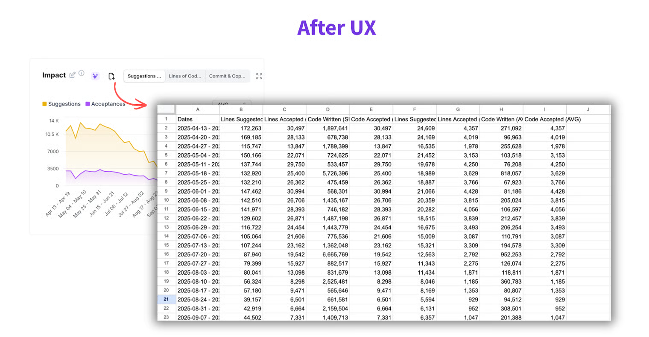Click the yellow Suggestions color swatch
This screenshot has height=337, width=649.
pyautogui.click(x=44, y=104)
